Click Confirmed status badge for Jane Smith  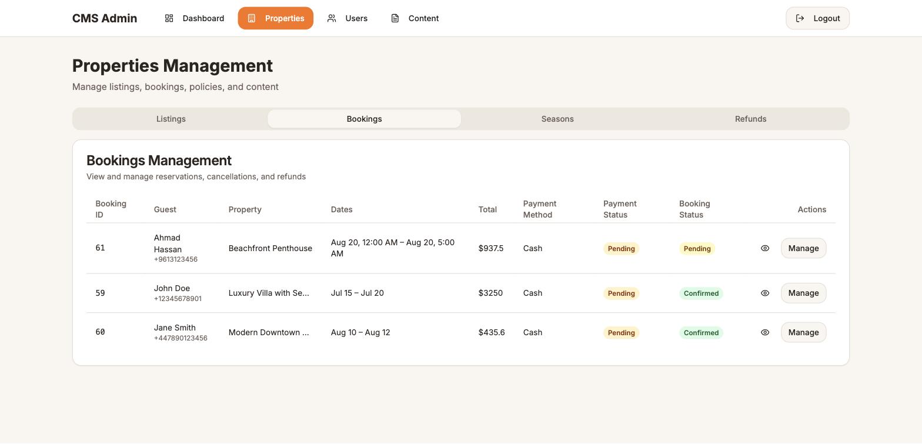pos(701,333)
